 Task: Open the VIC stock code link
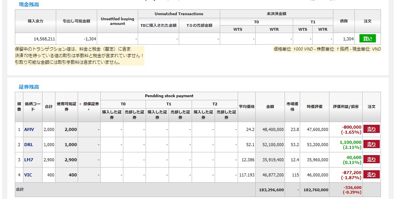[x=28, y=175]
